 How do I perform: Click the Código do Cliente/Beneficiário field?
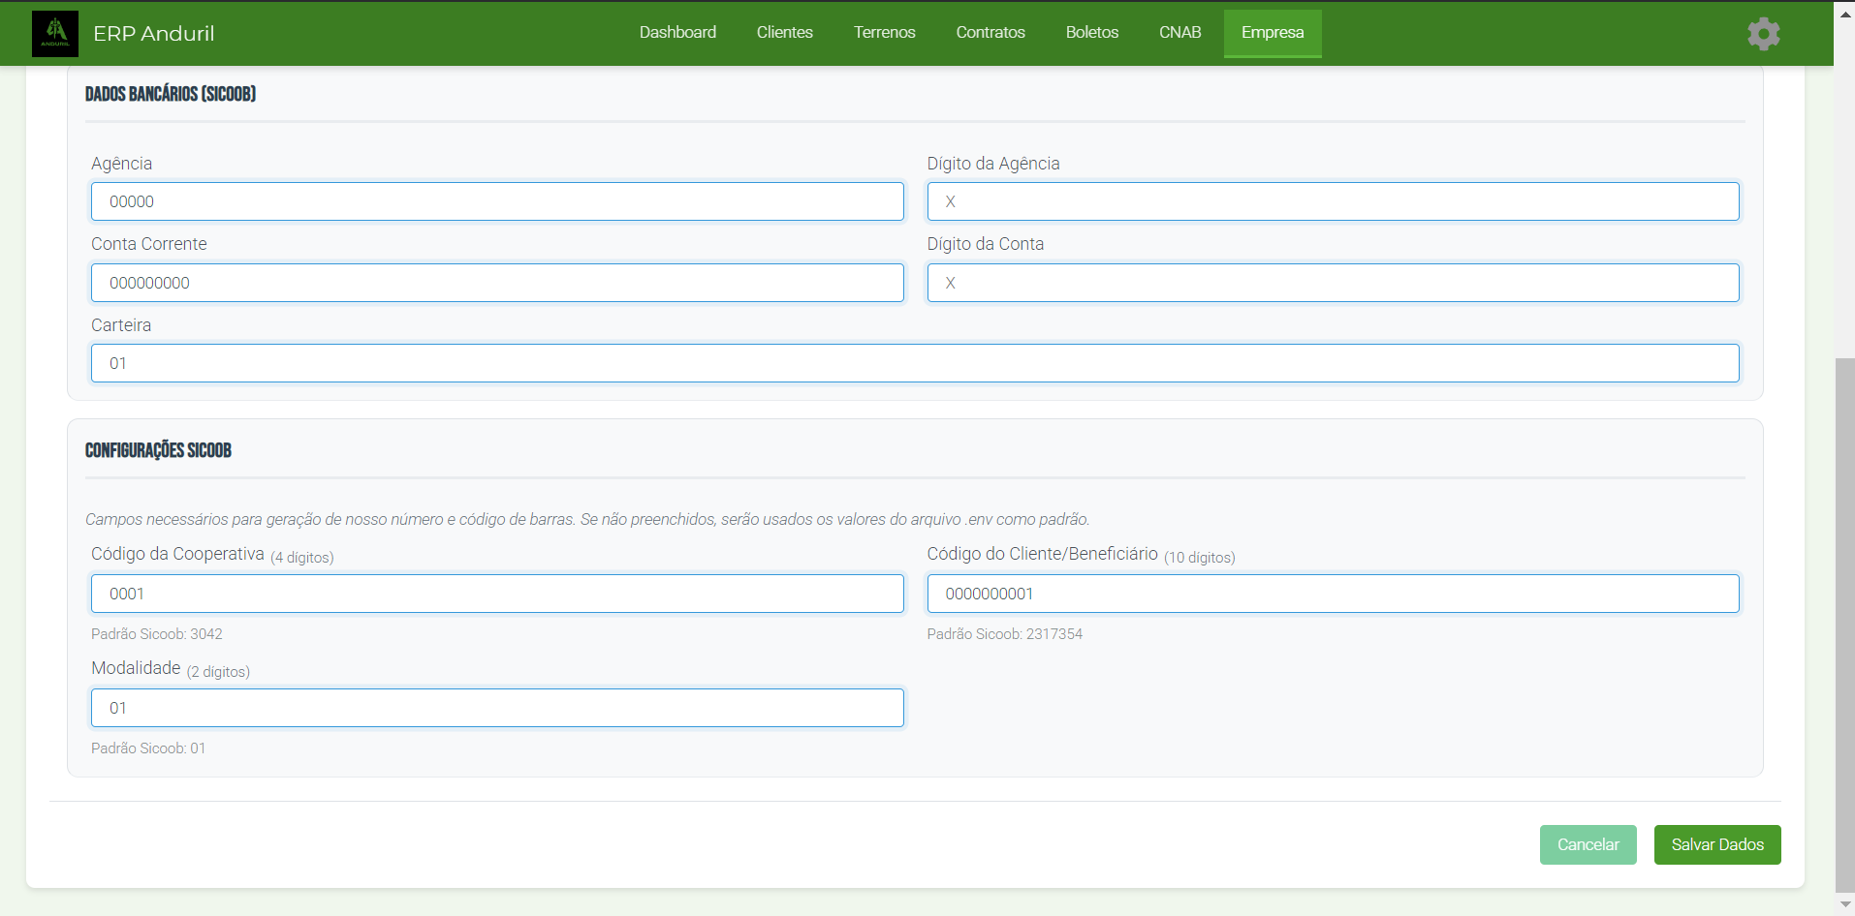(x=1333, y=594)
